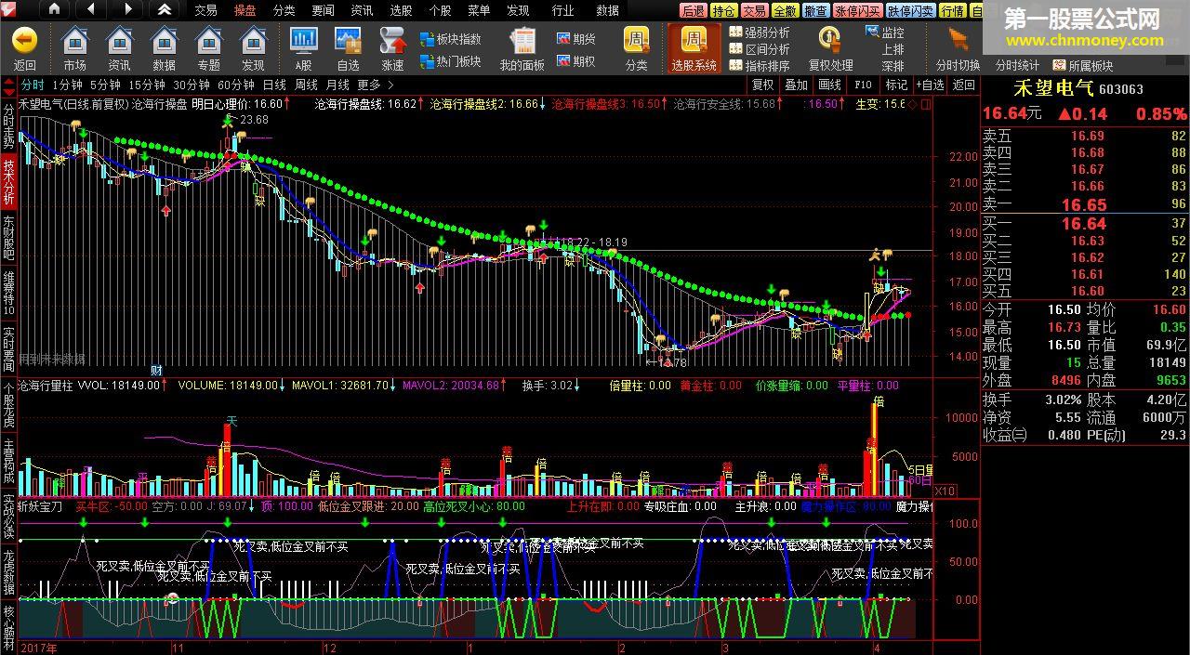Open the 分类 menu in menu bar
The height and width of the screenshot is (655, 1190).
point(284,10)
